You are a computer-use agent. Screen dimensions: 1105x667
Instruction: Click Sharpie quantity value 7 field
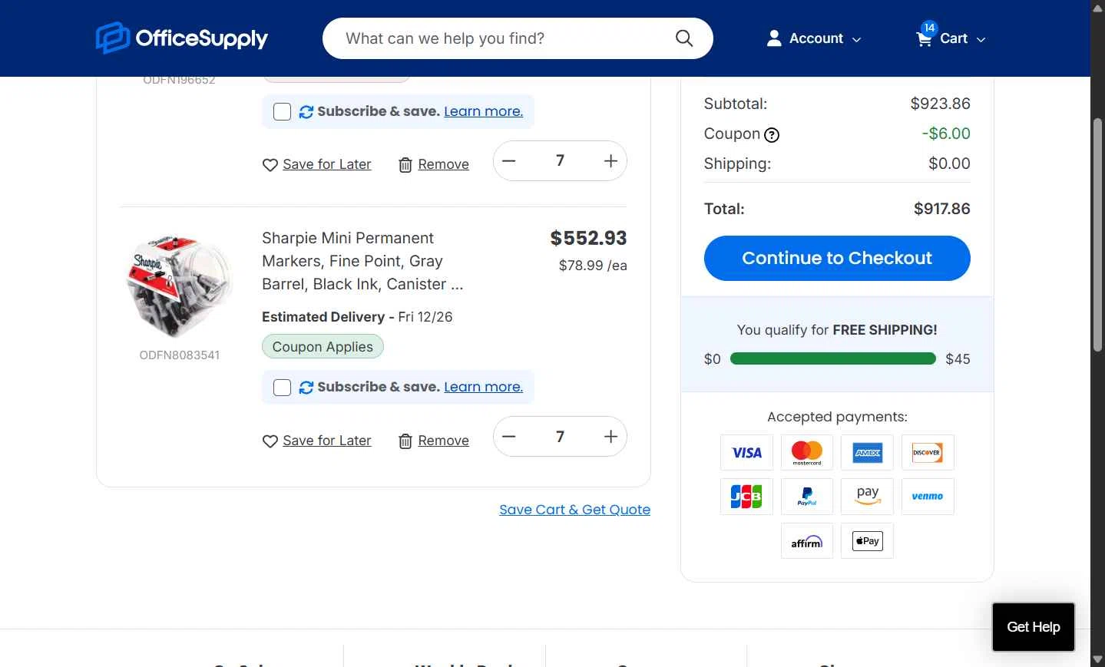point(560,437)
